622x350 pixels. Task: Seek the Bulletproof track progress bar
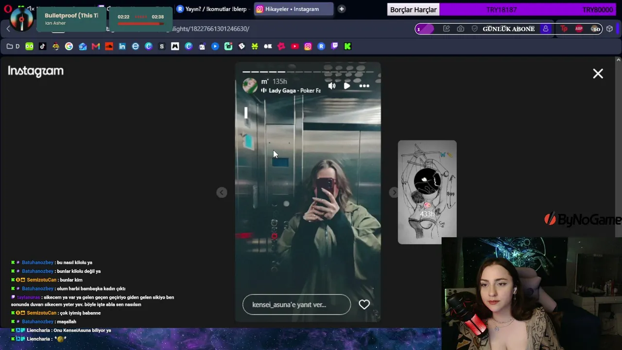pyautogui.click(x=140, y=23)
